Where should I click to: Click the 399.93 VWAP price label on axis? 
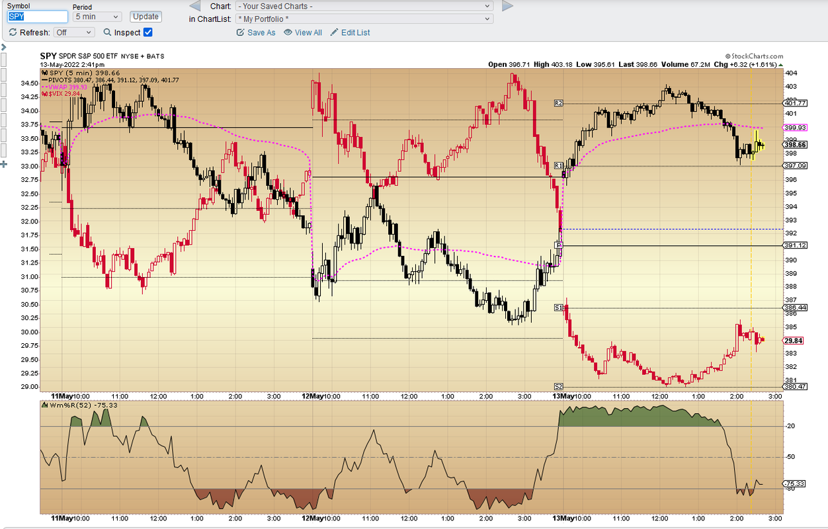[795, 128]
